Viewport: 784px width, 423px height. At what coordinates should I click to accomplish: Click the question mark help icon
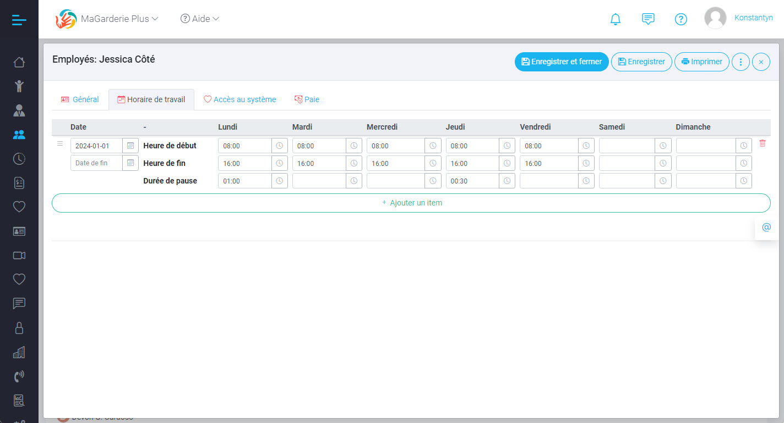[x=681, y=19]
